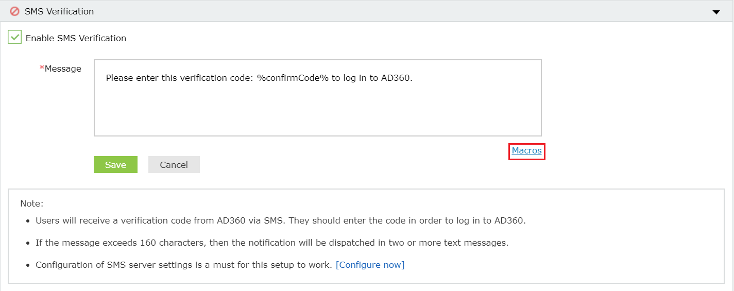Viewport: 734px width, 291px height.
Task: Click the red disabled status icon
Action: 14,11
